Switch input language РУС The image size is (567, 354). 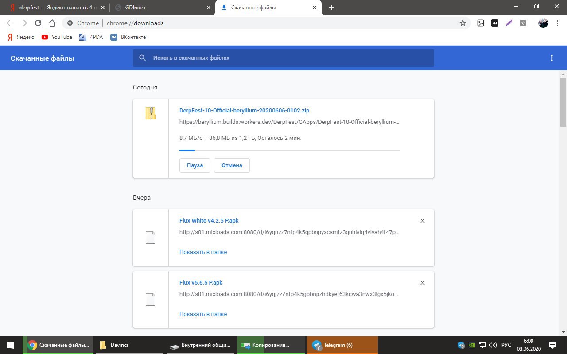click(506, 345)
